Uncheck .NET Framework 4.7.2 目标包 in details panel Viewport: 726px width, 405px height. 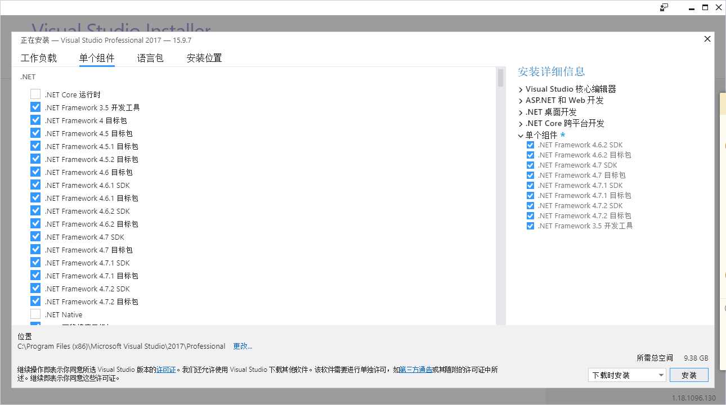[530, 215]
